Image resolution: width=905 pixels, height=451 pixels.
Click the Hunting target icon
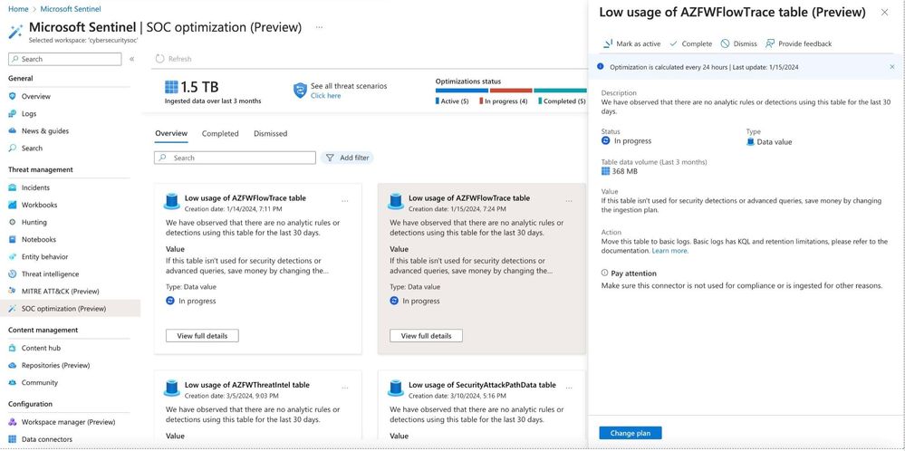coord(12,222)
